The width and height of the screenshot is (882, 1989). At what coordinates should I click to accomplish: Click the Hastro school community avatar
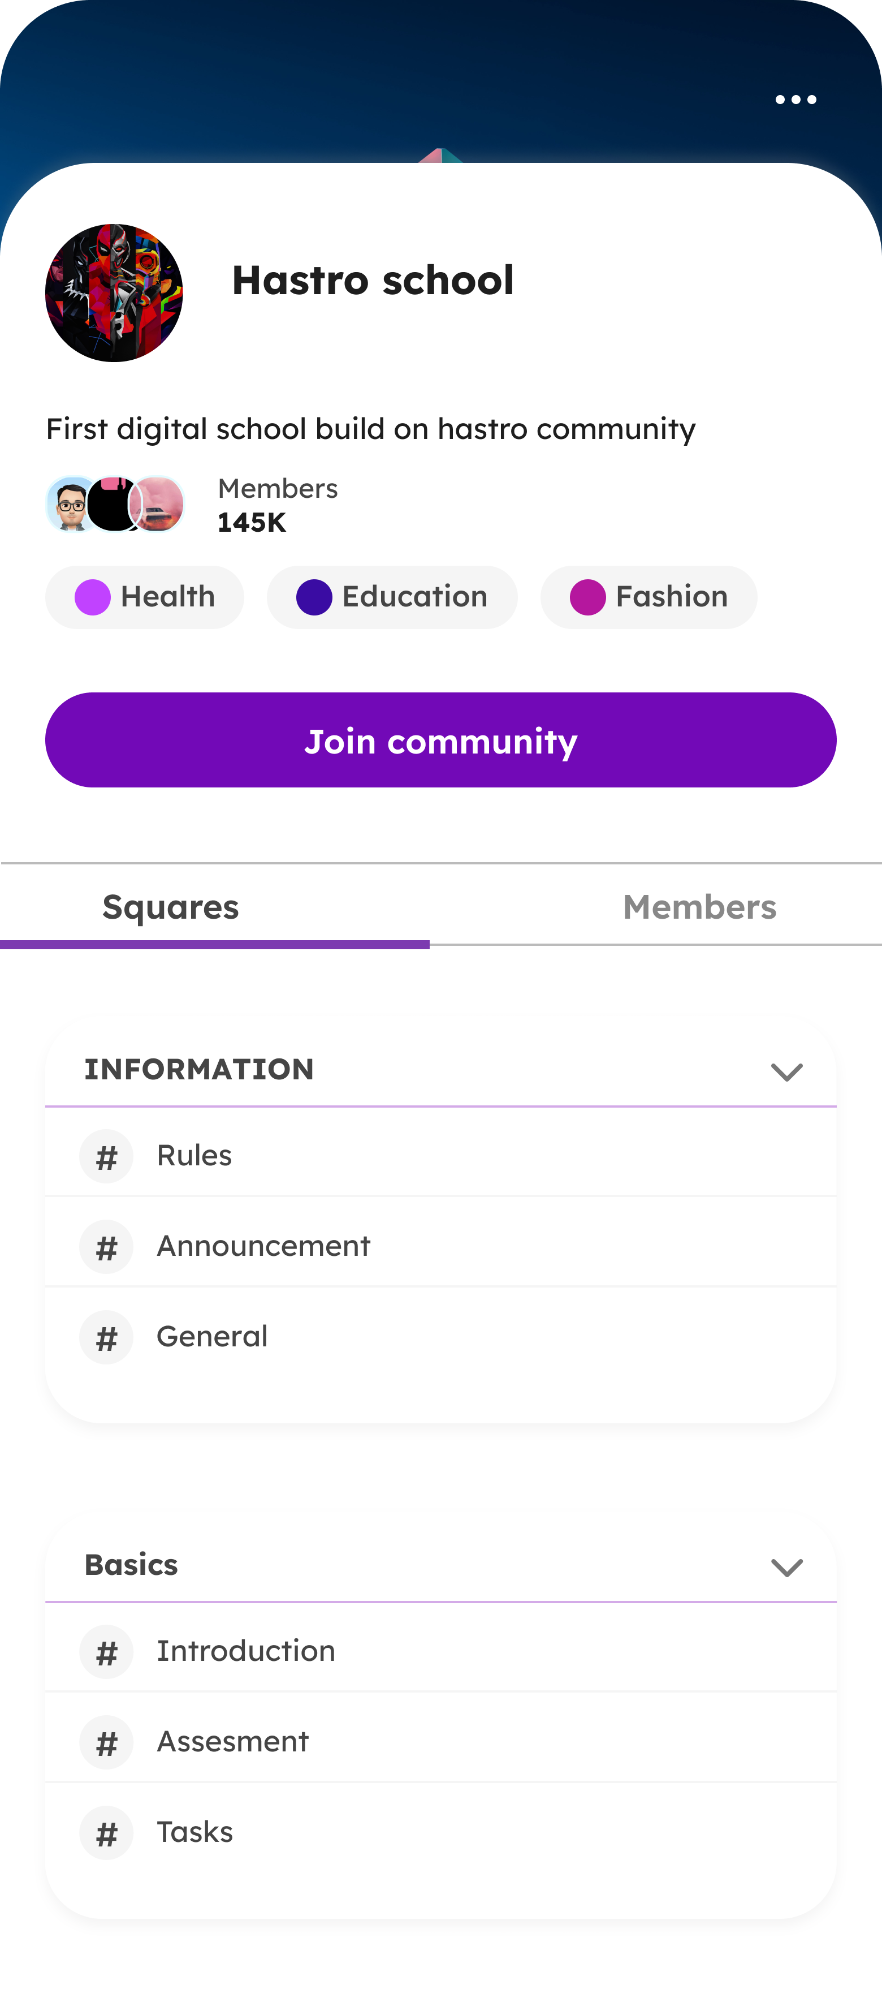pos(114,292)
